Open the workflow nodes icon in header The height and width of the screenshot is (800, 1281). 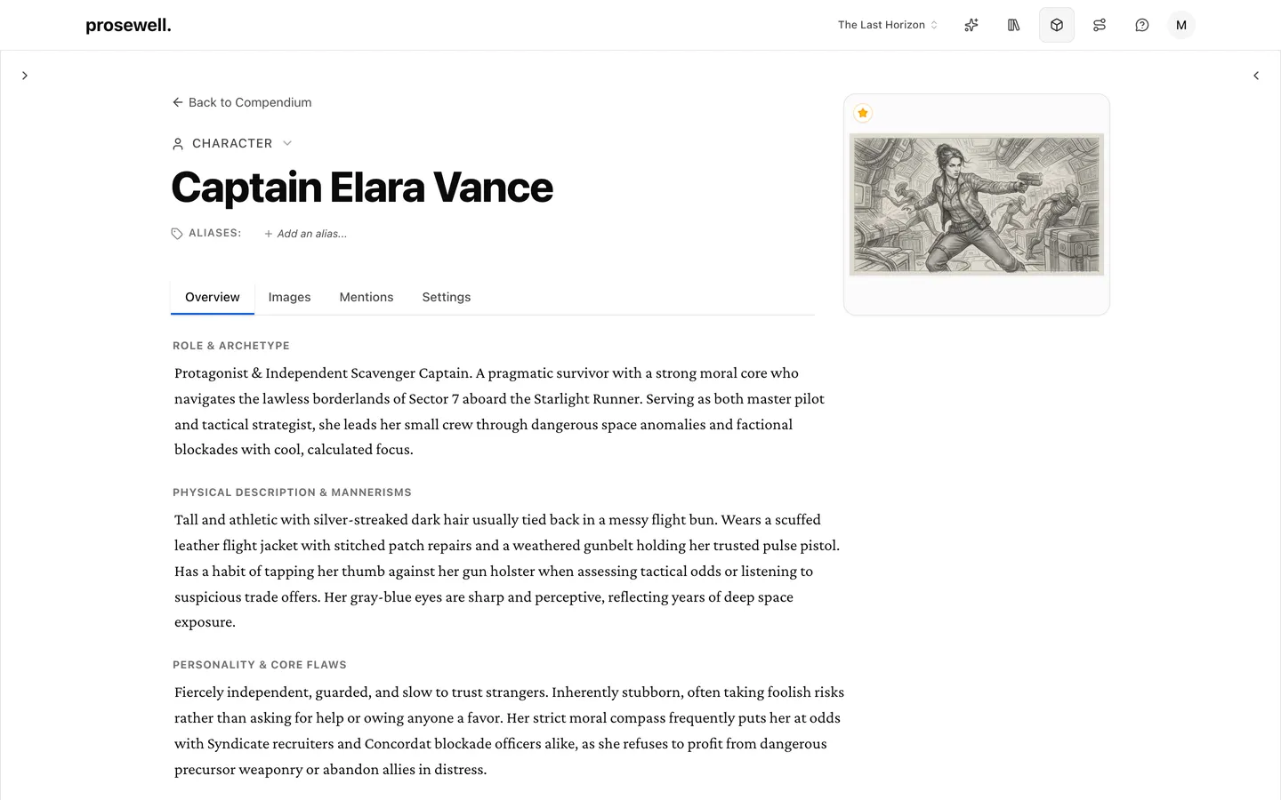tap(1100, 25)
